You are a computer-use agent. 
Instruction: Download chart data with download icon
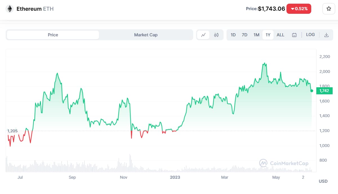[x=326, y=35]
